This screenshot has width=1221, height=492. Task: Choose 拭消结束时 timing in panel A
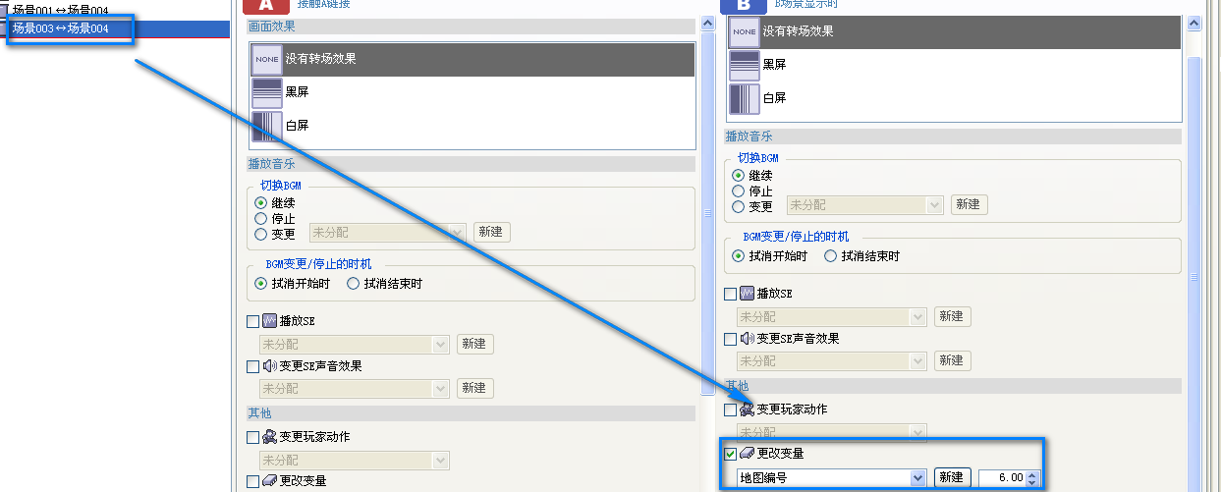point(354,284)
